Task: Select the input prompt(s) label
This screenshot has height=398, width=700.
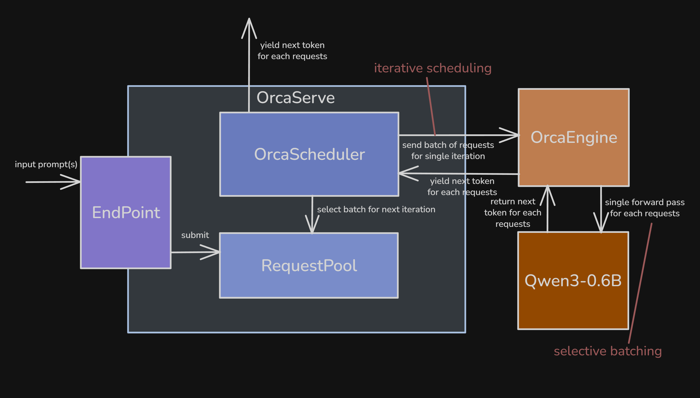Action: pos(46,164)
